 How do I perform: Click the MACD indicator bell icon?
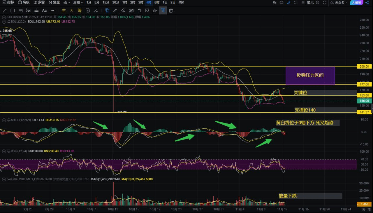click(8, 120)
